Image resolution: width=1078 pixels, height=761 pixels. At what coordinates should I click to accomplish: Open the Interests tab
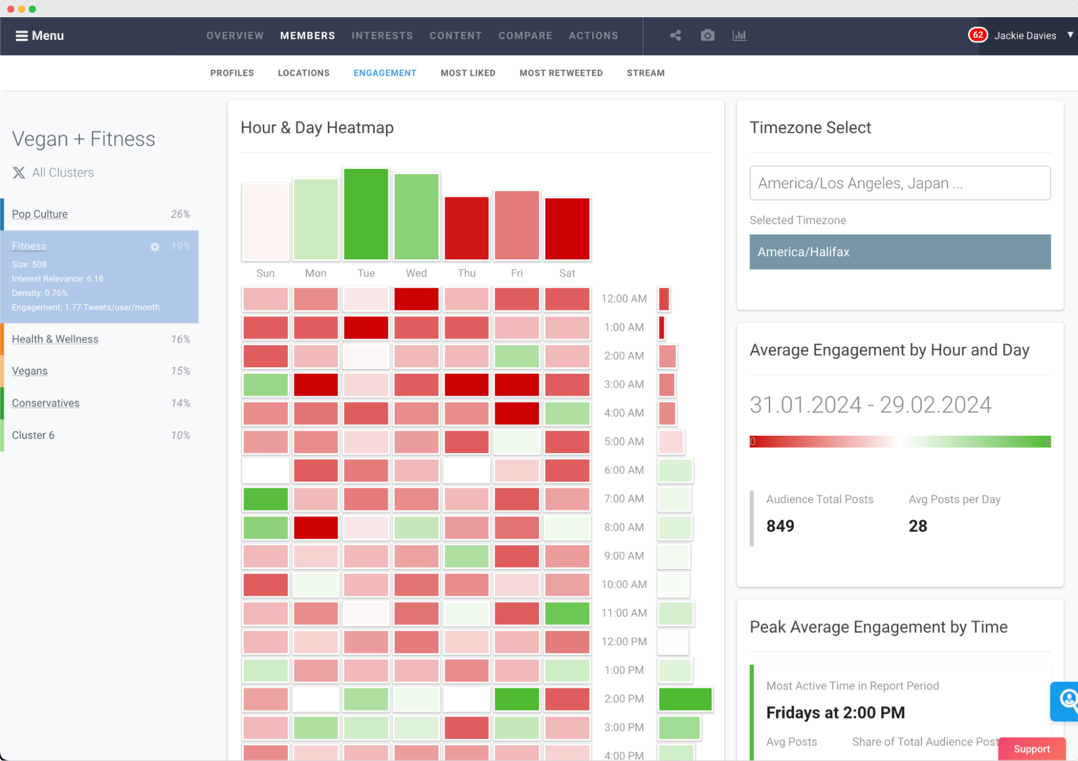(382, 36)
